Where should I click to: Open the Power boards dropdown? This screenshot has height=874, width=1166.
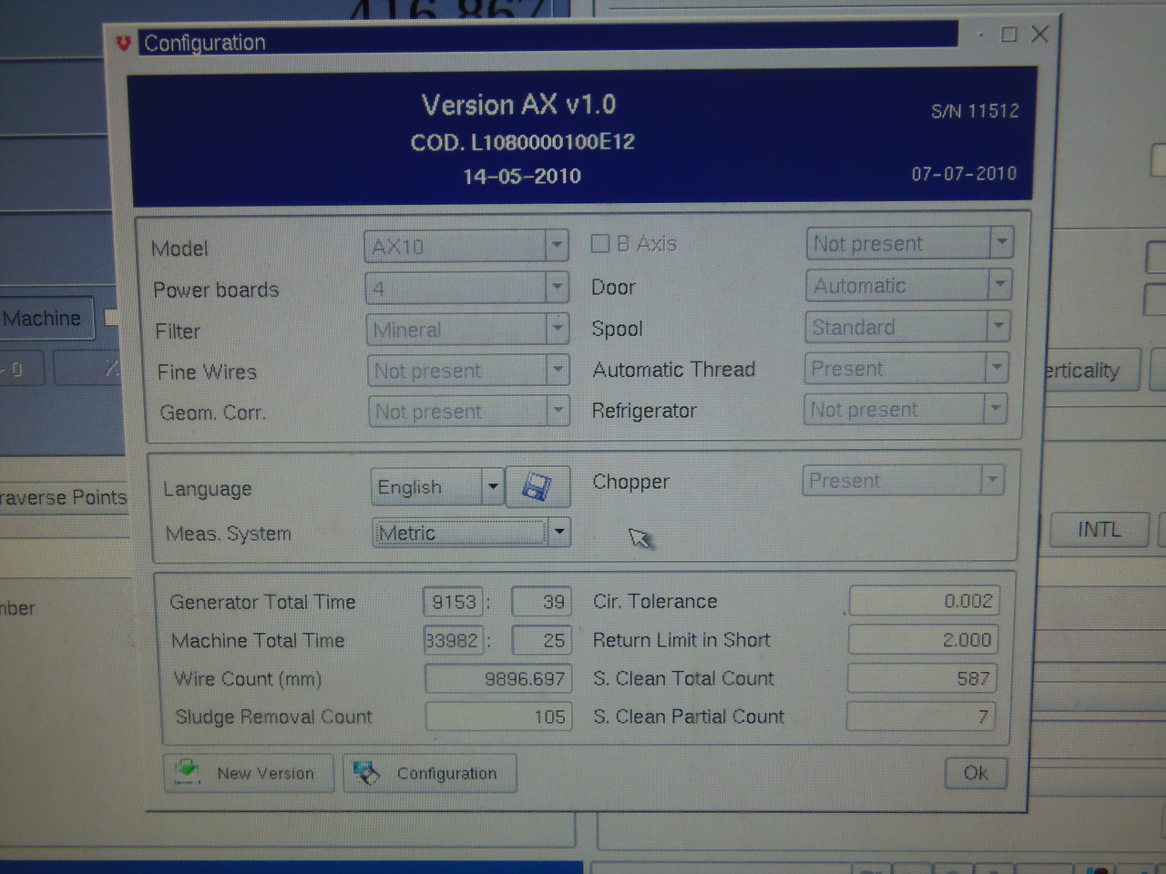click(x=467, y=288)
